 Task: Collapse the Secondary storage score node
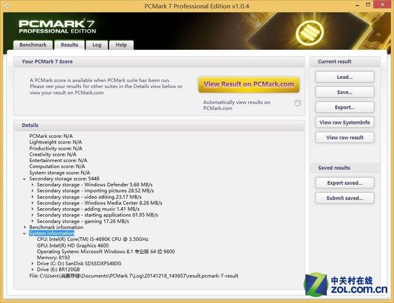tap(25, 179)
